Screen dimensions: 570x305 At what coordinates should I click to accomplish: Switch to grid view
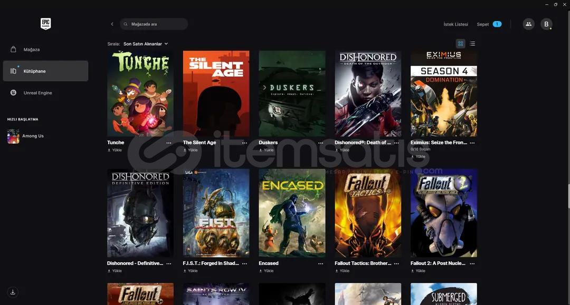tap(461, 44)
